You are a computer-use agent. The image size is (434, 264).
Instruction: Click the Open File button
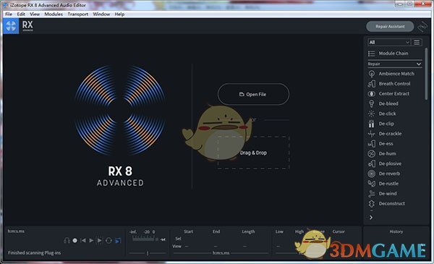tap(253, 94)
